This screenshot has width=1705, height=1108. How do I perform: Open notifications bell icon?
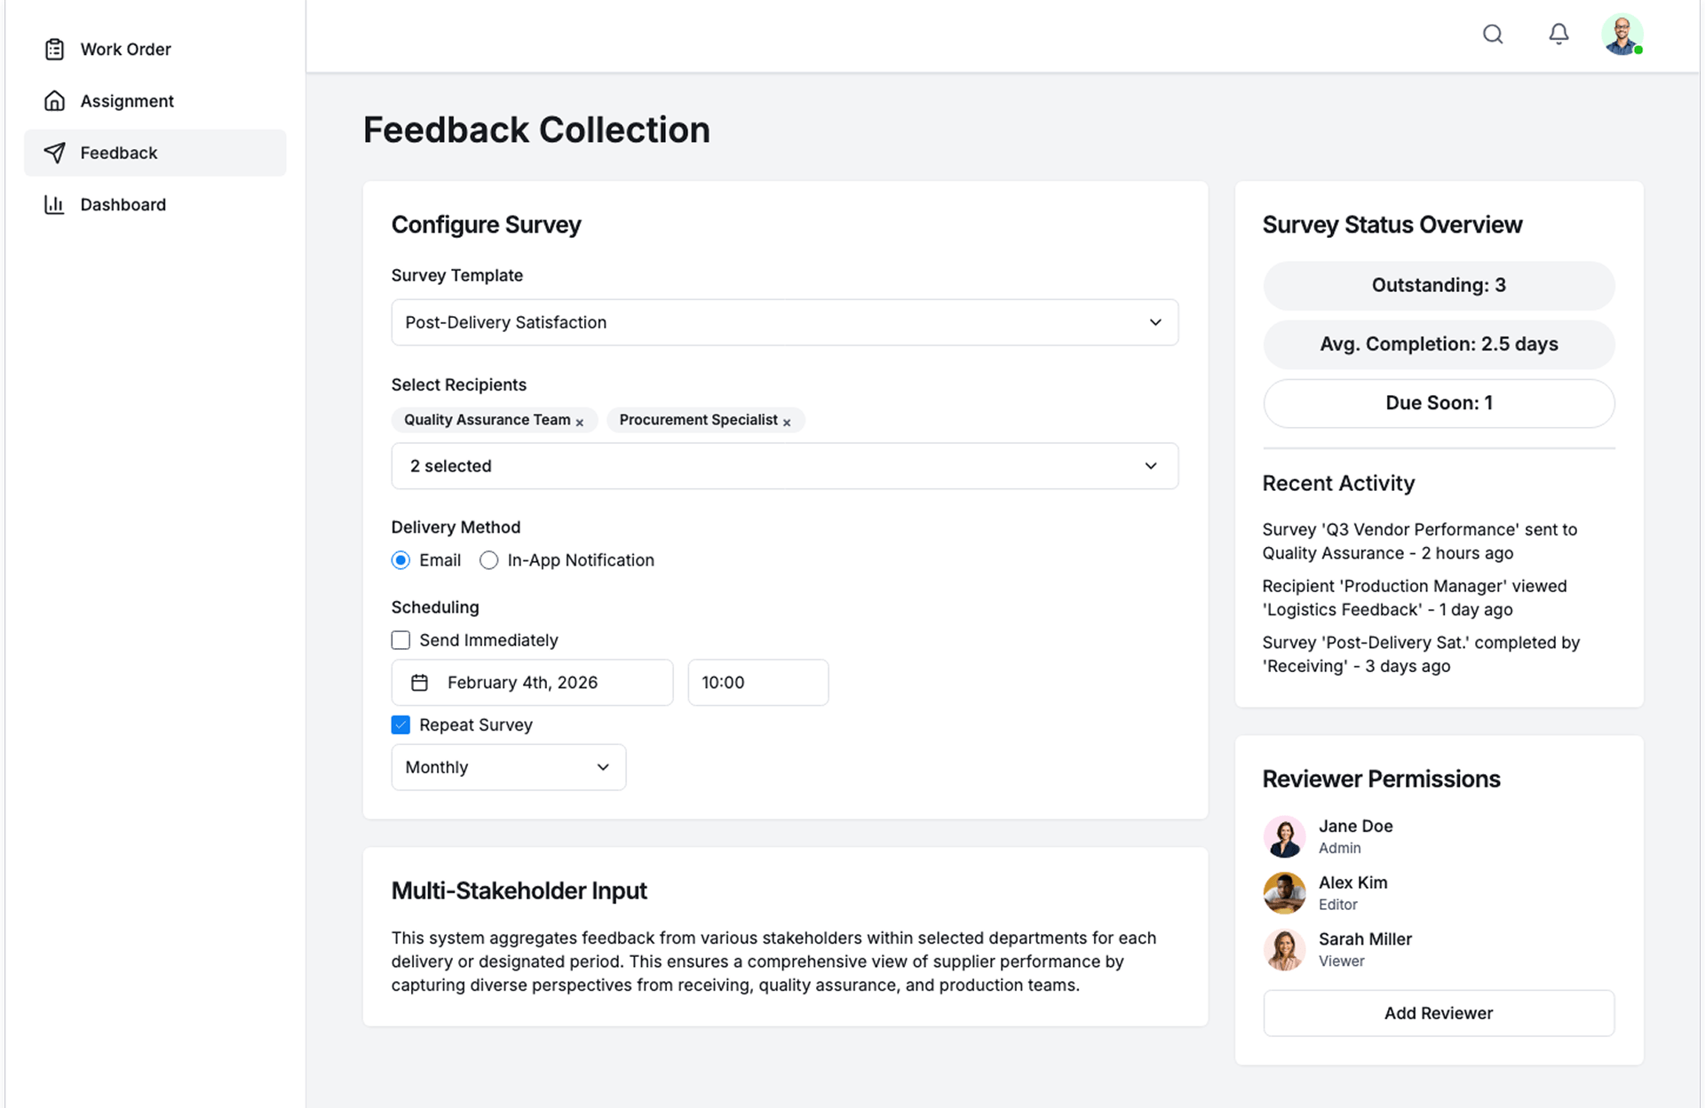click(x=1558, y=35)
